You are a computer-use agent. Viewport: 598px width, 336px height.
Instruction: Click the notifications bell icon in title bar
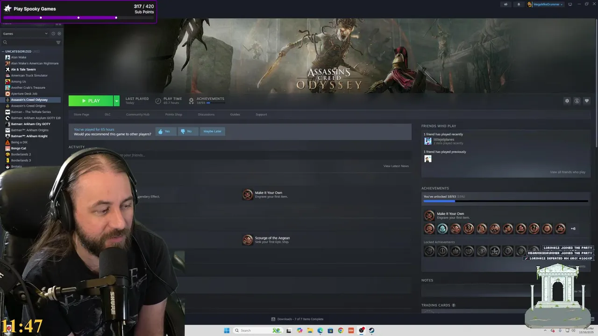[519, 4]
